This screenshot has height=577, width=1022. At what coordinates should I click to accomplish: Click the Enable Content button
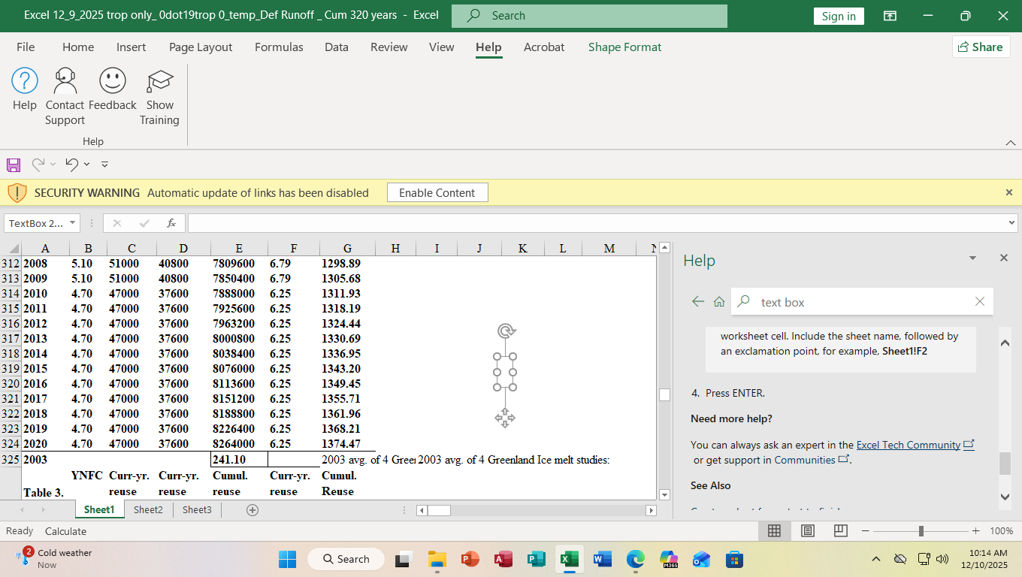tap(437, 193)
